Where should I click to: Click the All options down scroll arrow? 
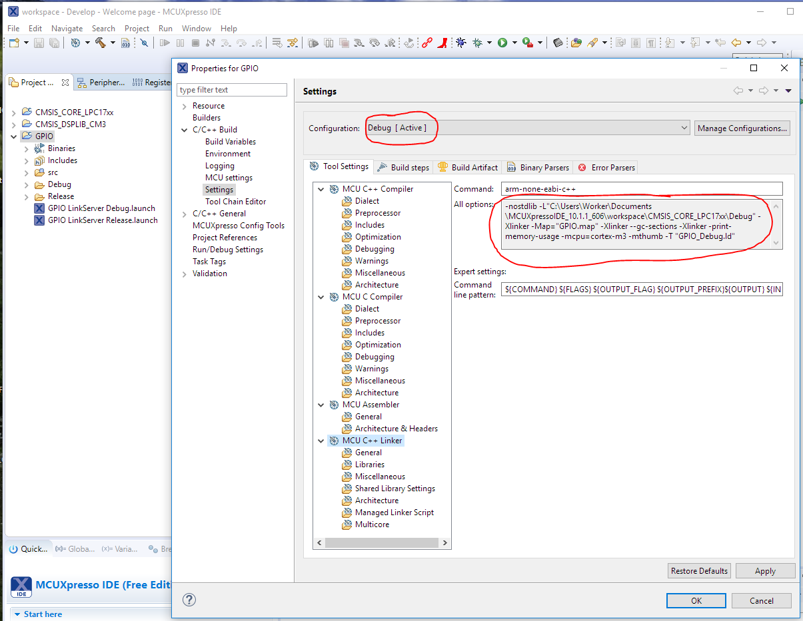pyautogui.click(x=776, y=244)
